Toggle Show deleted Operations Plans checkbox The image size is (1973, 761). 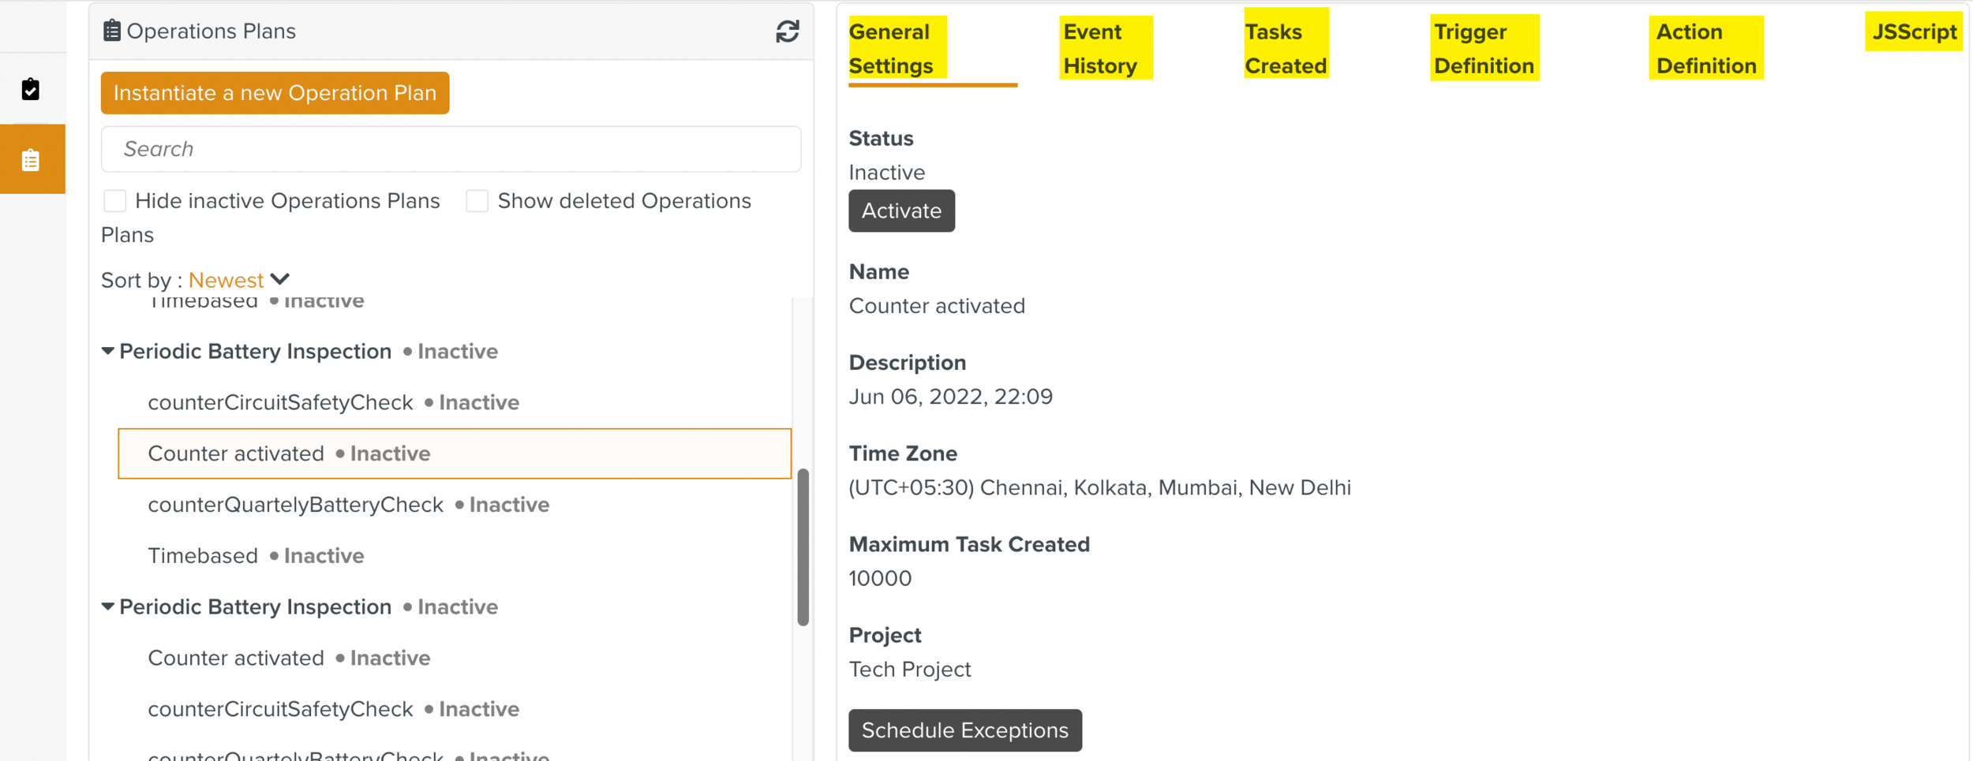click(477, 201)
